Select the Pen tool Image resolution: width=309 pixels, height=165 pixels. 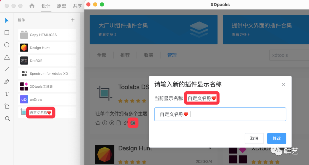pos(7,82)
